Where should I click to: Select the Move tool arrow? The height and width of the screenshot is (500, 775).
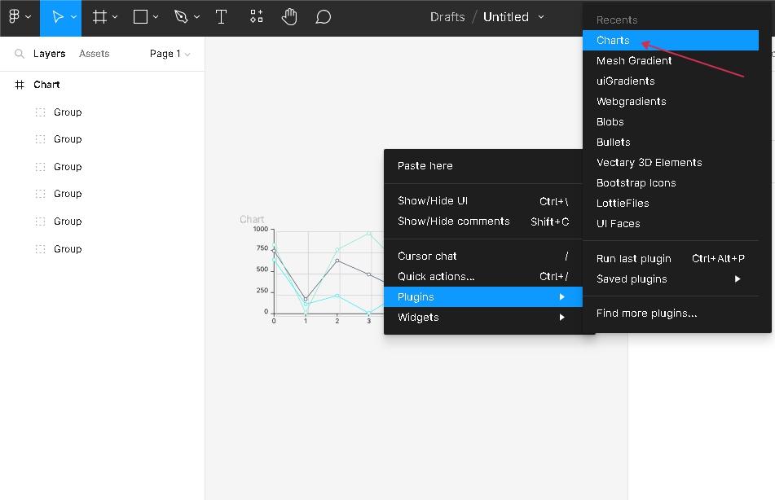pos(57,17)
